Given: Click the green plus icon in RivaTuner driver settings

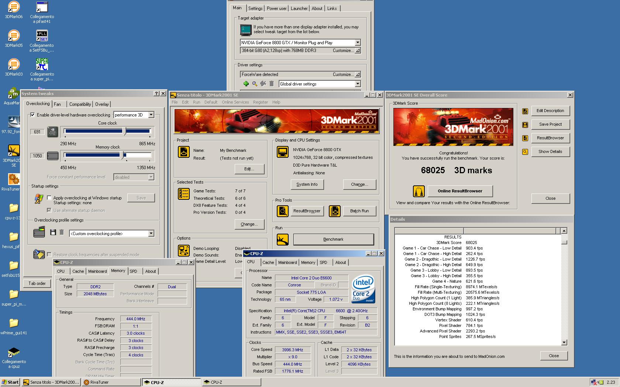Looking at the screenshot, I should [246, 84].
